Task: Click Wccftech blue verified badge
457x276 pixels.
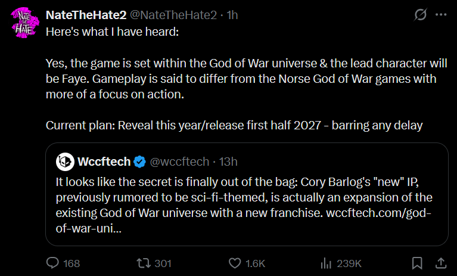Action: coord(139,162)
